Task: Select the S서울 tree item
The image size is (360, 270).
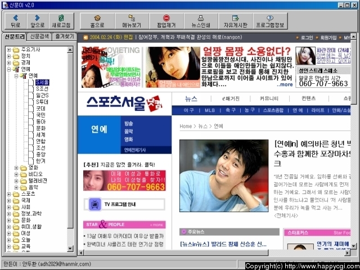Action: click(x=42, y=83)
